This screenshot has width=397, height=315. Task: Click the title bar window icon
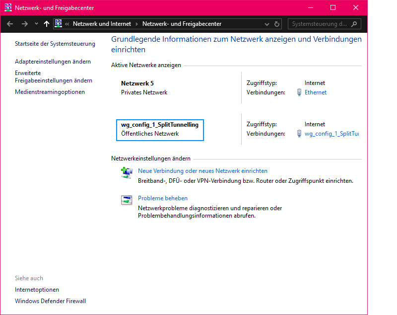click(x=8, y=7)
